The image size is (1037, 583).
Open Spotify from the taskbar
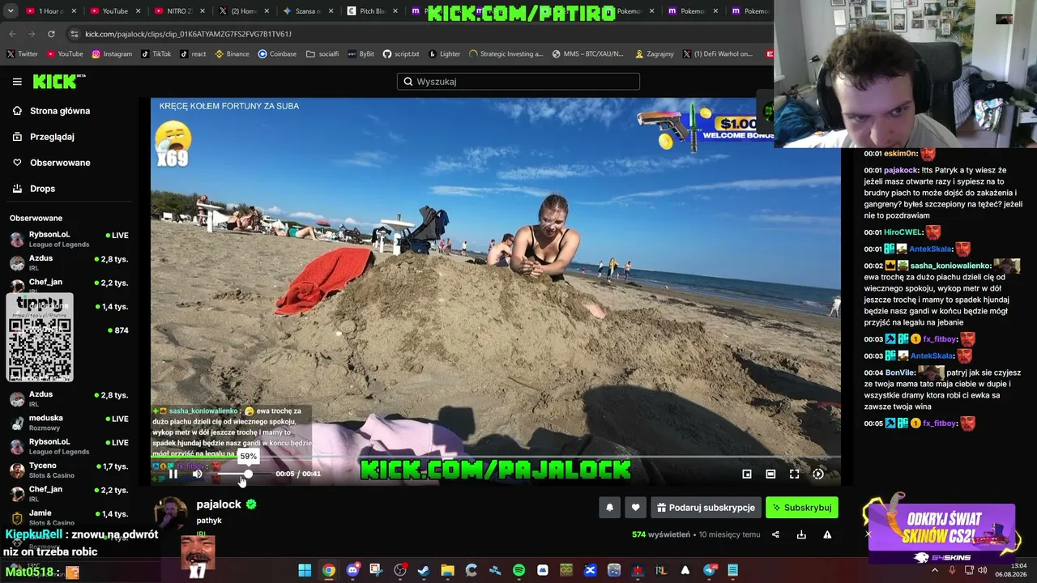[518, 571]
